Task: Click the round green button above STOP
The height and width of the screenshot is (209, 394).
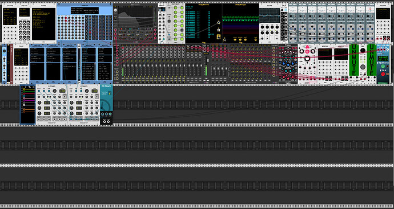Action: (383, 66)
